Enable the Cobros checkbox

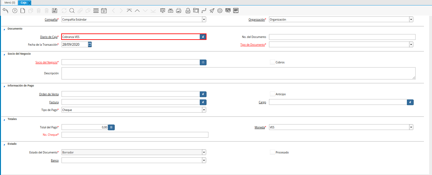point(273,62)
